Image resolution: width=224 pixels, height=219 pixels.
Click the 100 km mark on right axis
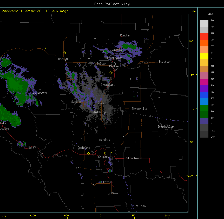click(191, 41)
